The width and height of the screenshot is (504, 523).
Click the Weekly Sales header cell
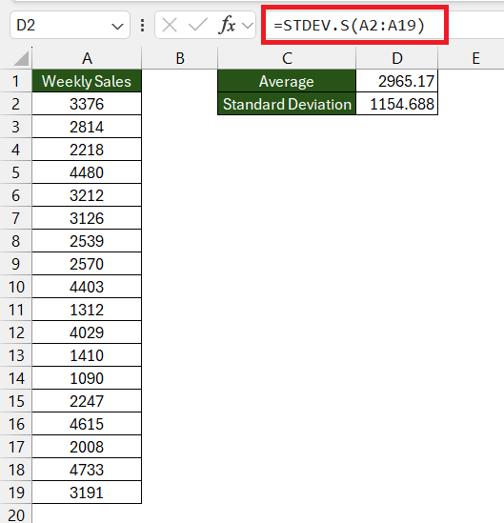pos(87,81)
